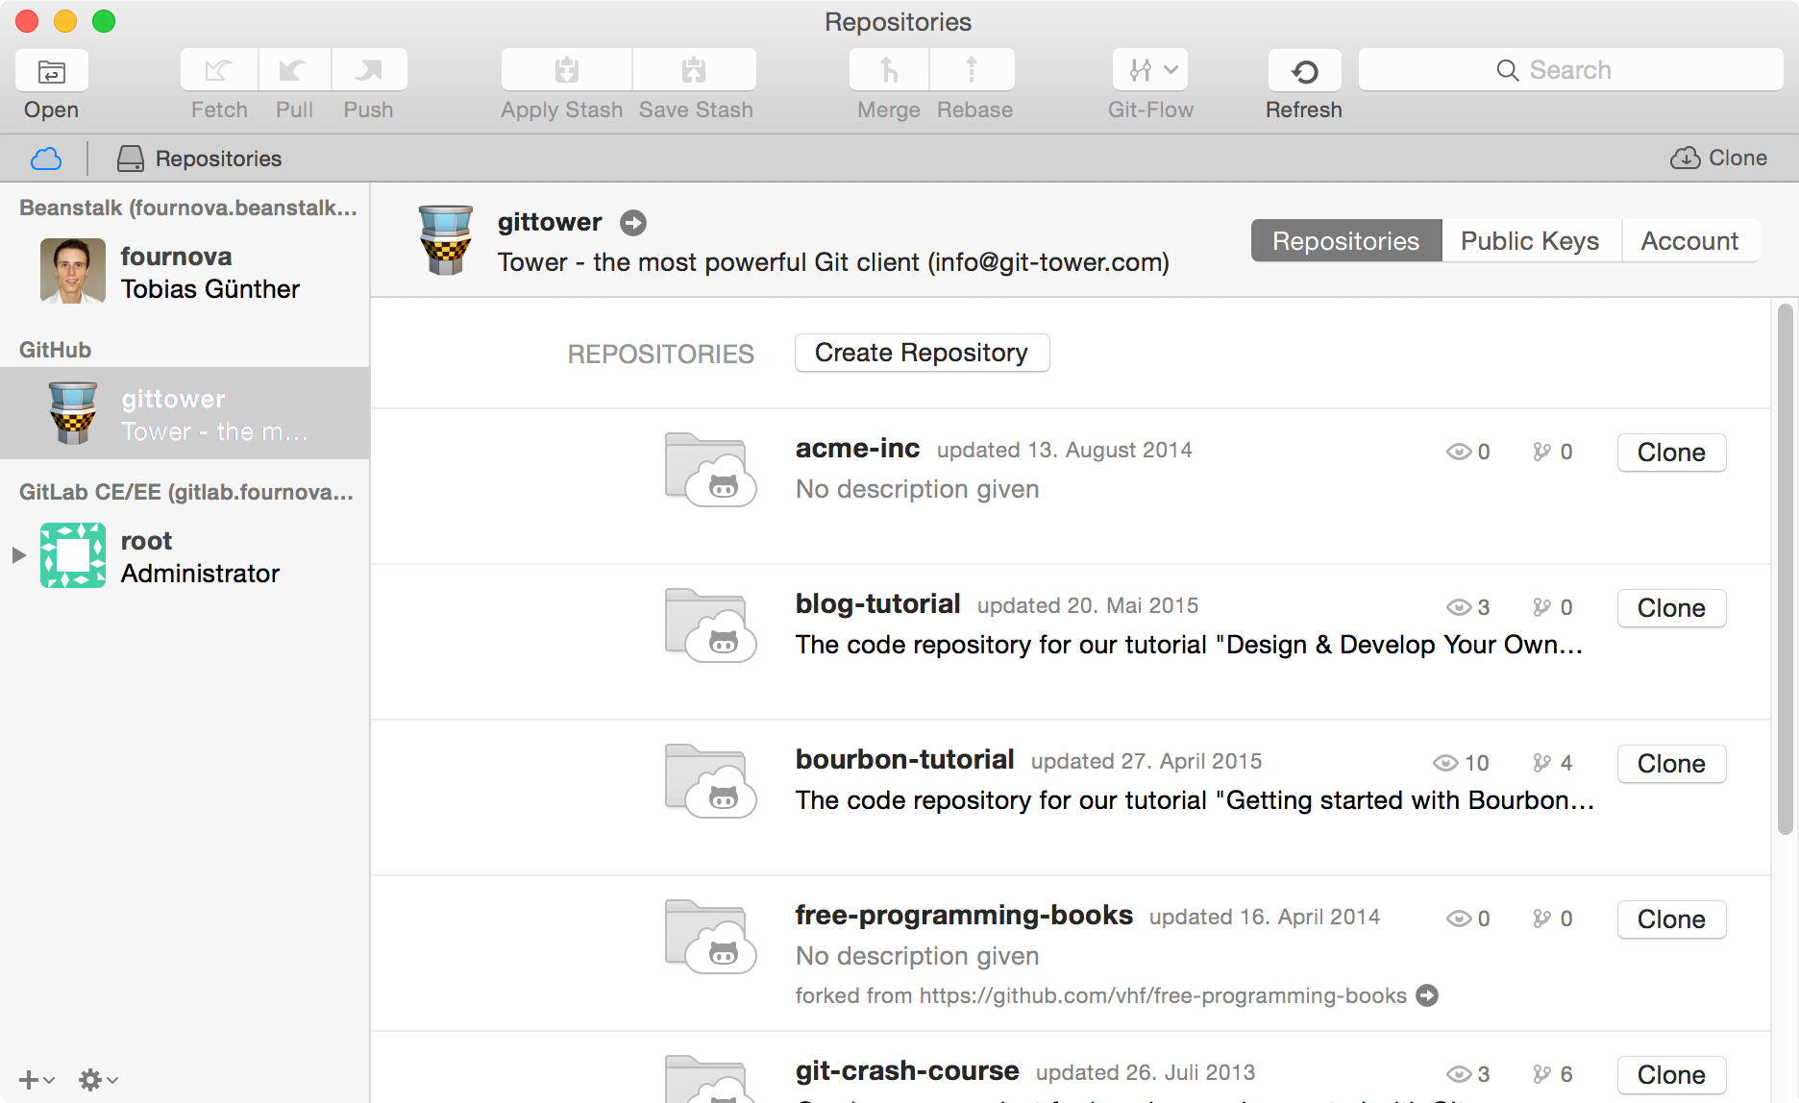Click the Create Repository button
1799x1103 pixels.
tap(922, 353)
